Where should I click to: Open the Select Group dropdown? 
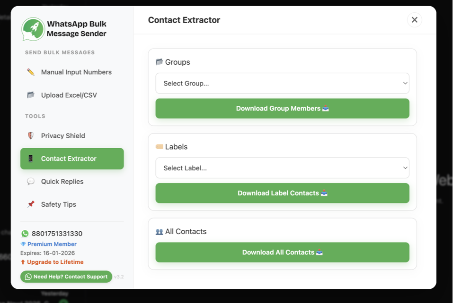[282, 83]
